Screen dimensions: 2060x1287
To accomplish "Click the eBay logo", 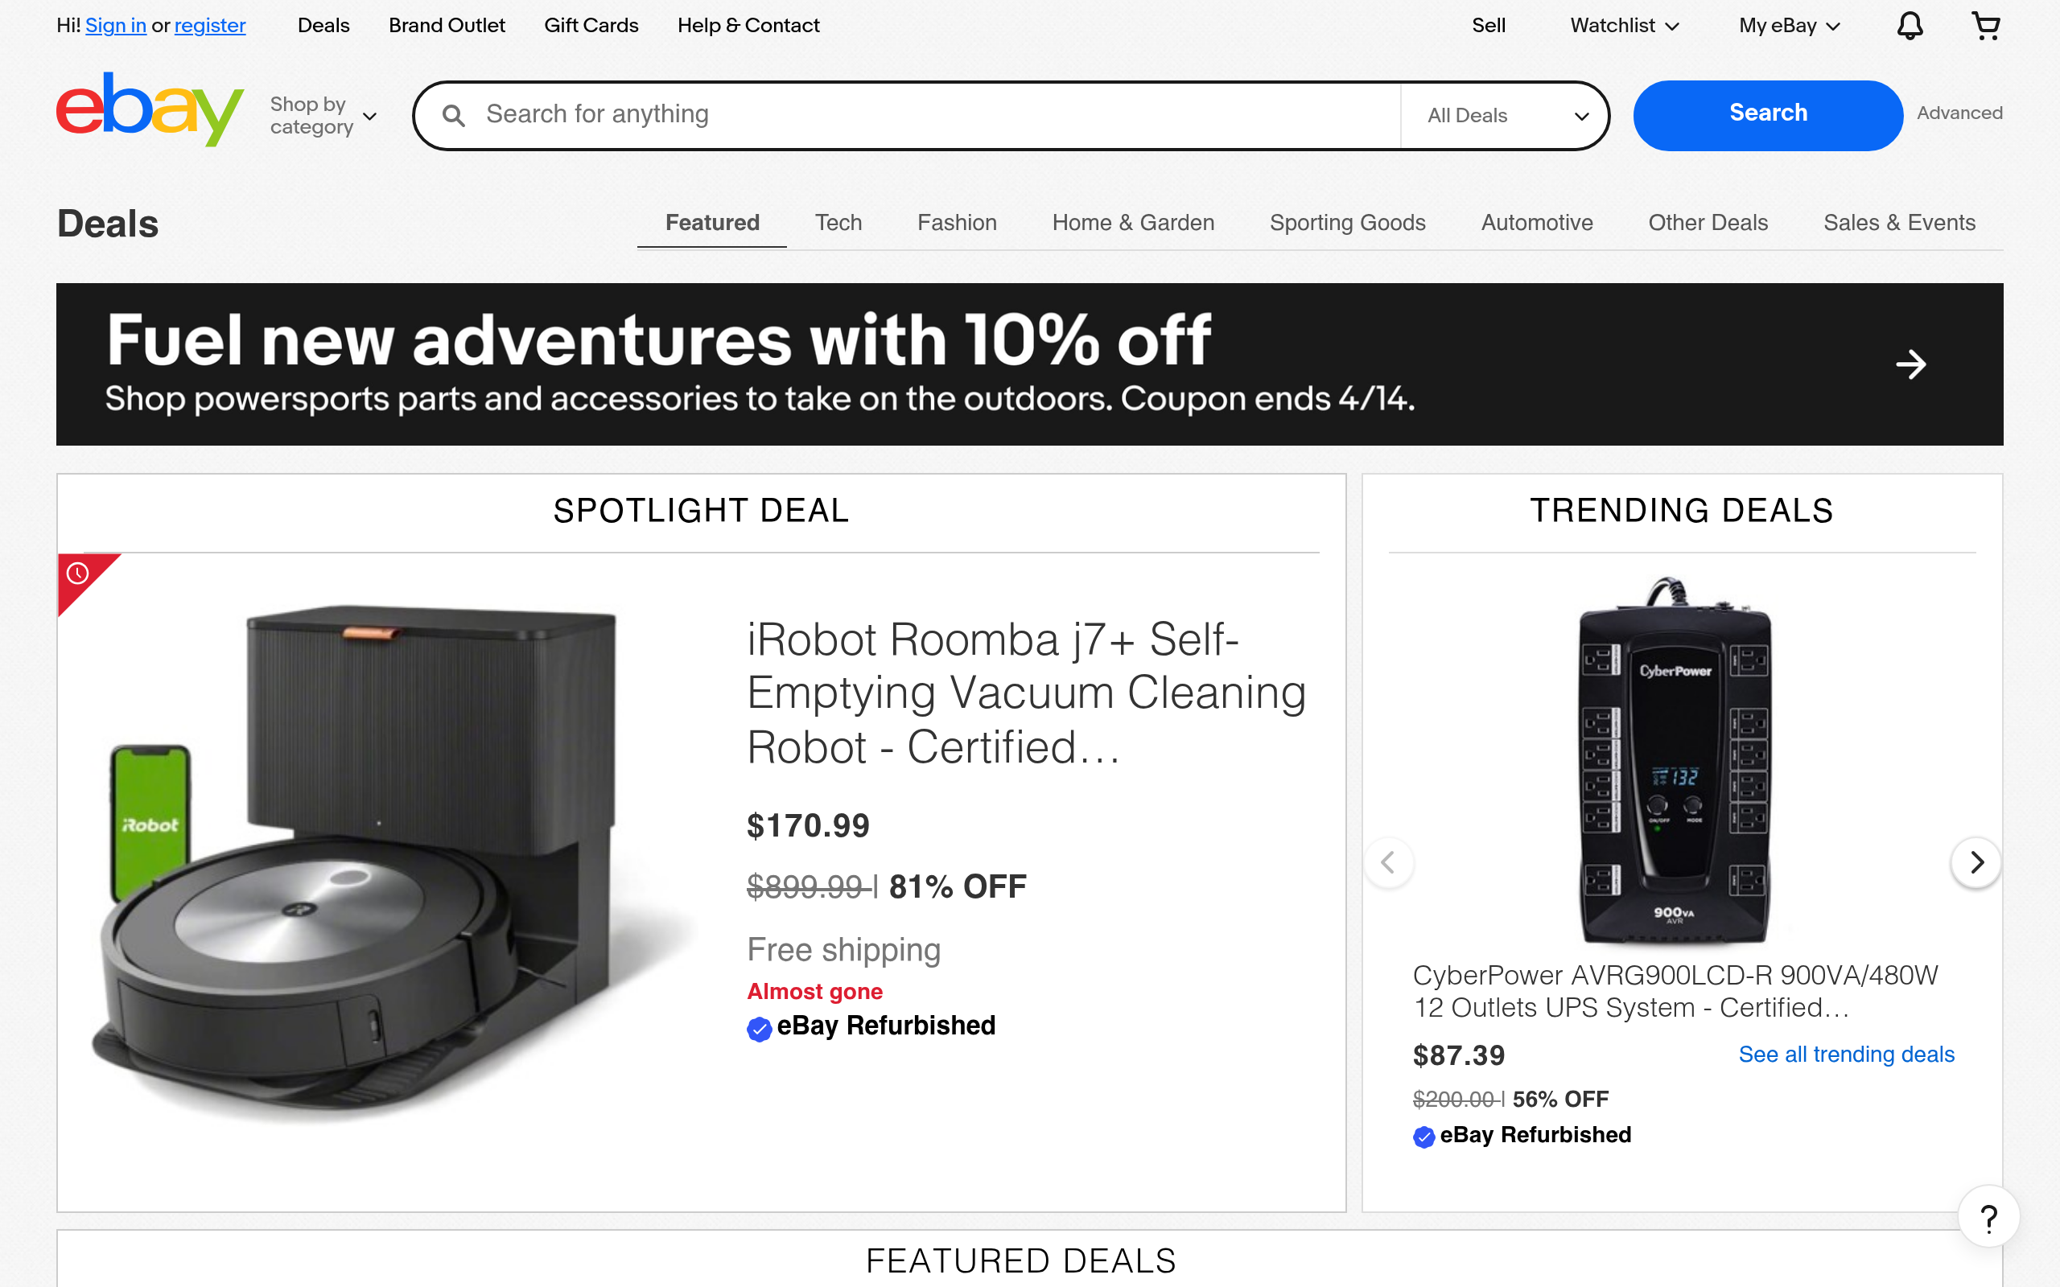I will (x=150, y=111).
